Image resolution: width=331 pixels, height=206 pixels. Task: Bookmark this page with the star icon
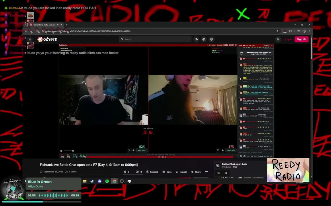[x=277, y=31]
